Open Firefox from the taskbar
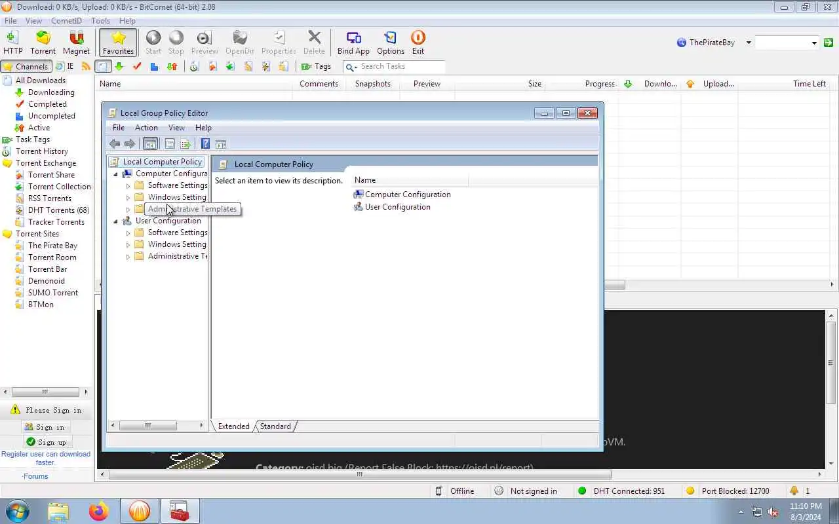Screen dimensions: 839x524 99,511
